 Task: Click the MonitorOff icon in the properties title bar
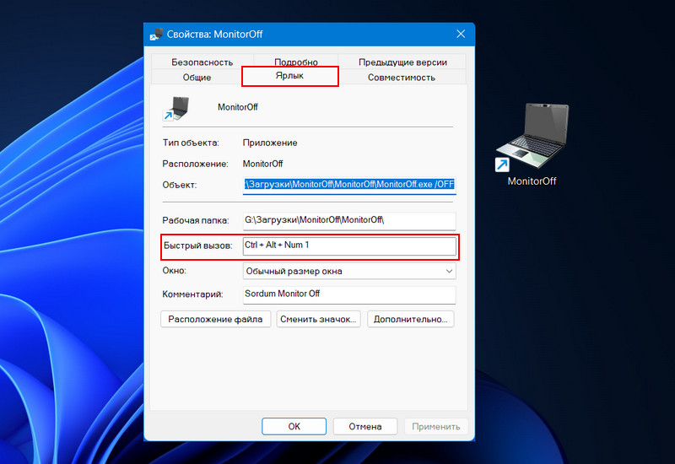[156, 35]
